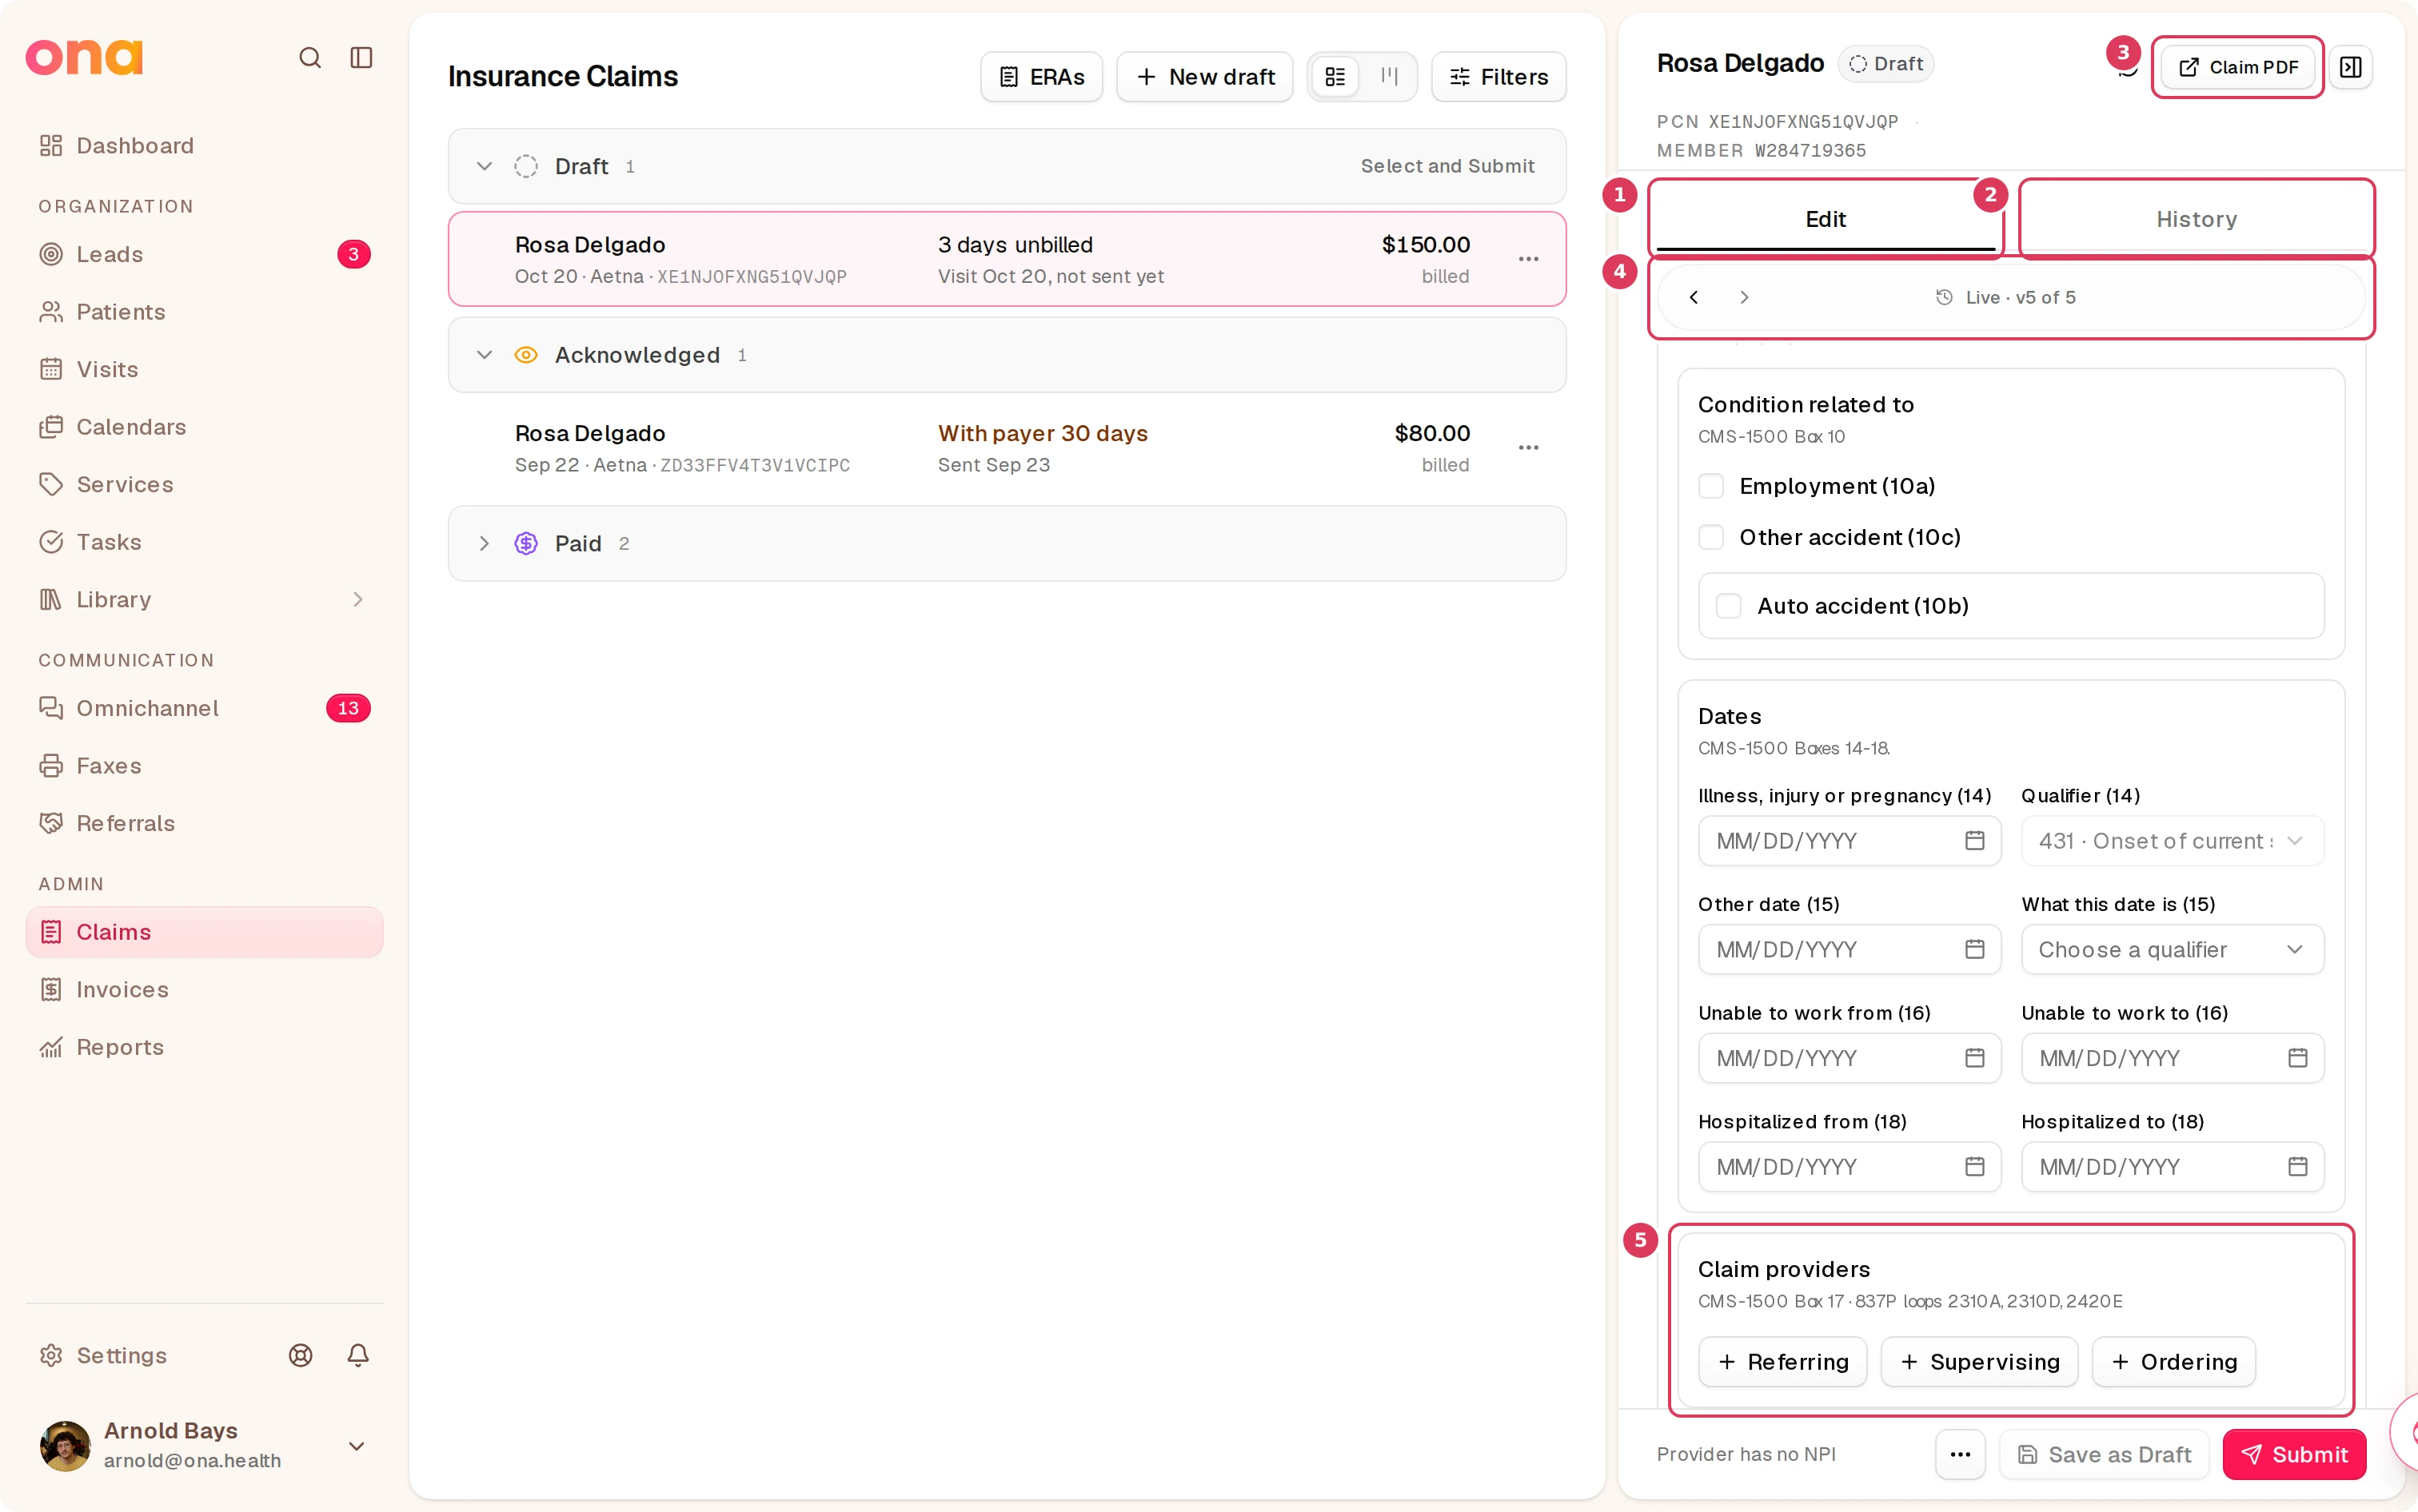2418x1512 pixels.
Task: Open calendar picker for Illness, injury or pregnancy (14)
Action: pyautogui.click(x=1975, y=841)
